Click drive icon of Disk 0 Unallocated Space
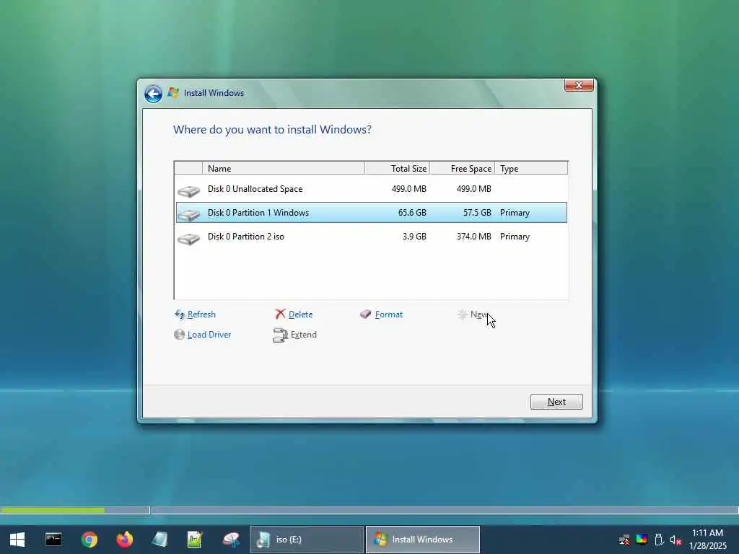739x554 pixels. point(188,190)
